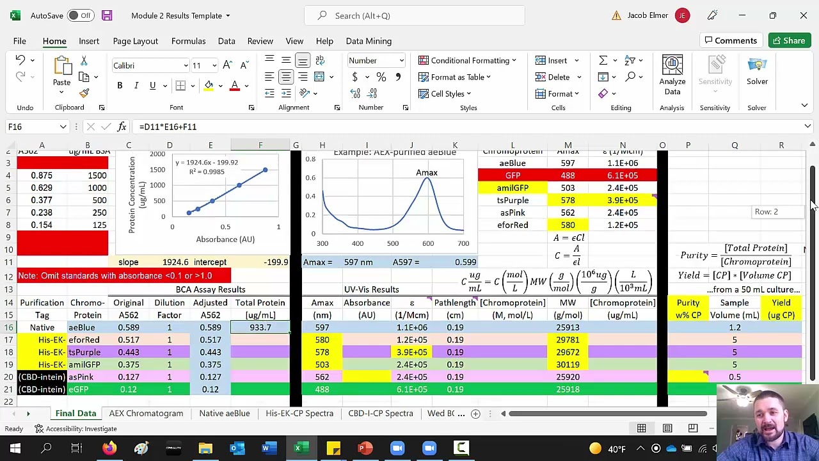Apply Percent Style number format
Viewport: 819px width, 461px height.
(381, 77)
